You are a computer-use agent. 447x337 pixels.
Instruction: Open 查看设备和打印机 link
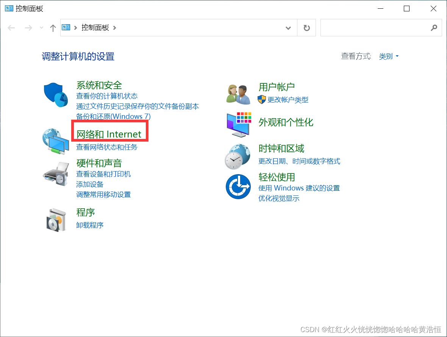(103, 174)
